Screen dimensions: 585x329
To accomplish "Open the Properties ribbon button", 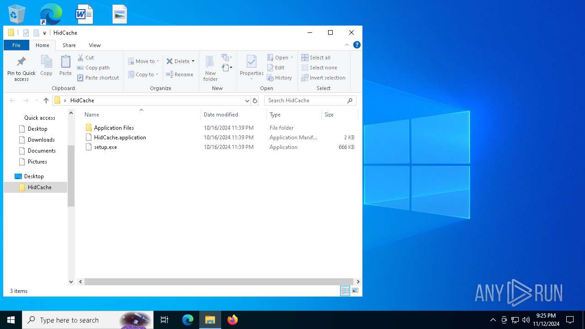I will pos(251,68).
